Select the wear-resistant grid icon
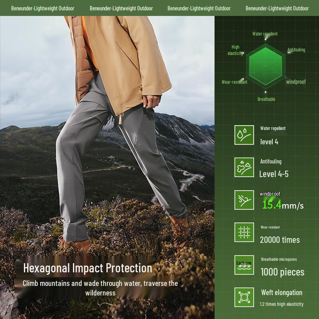 (x=244, y=232)
